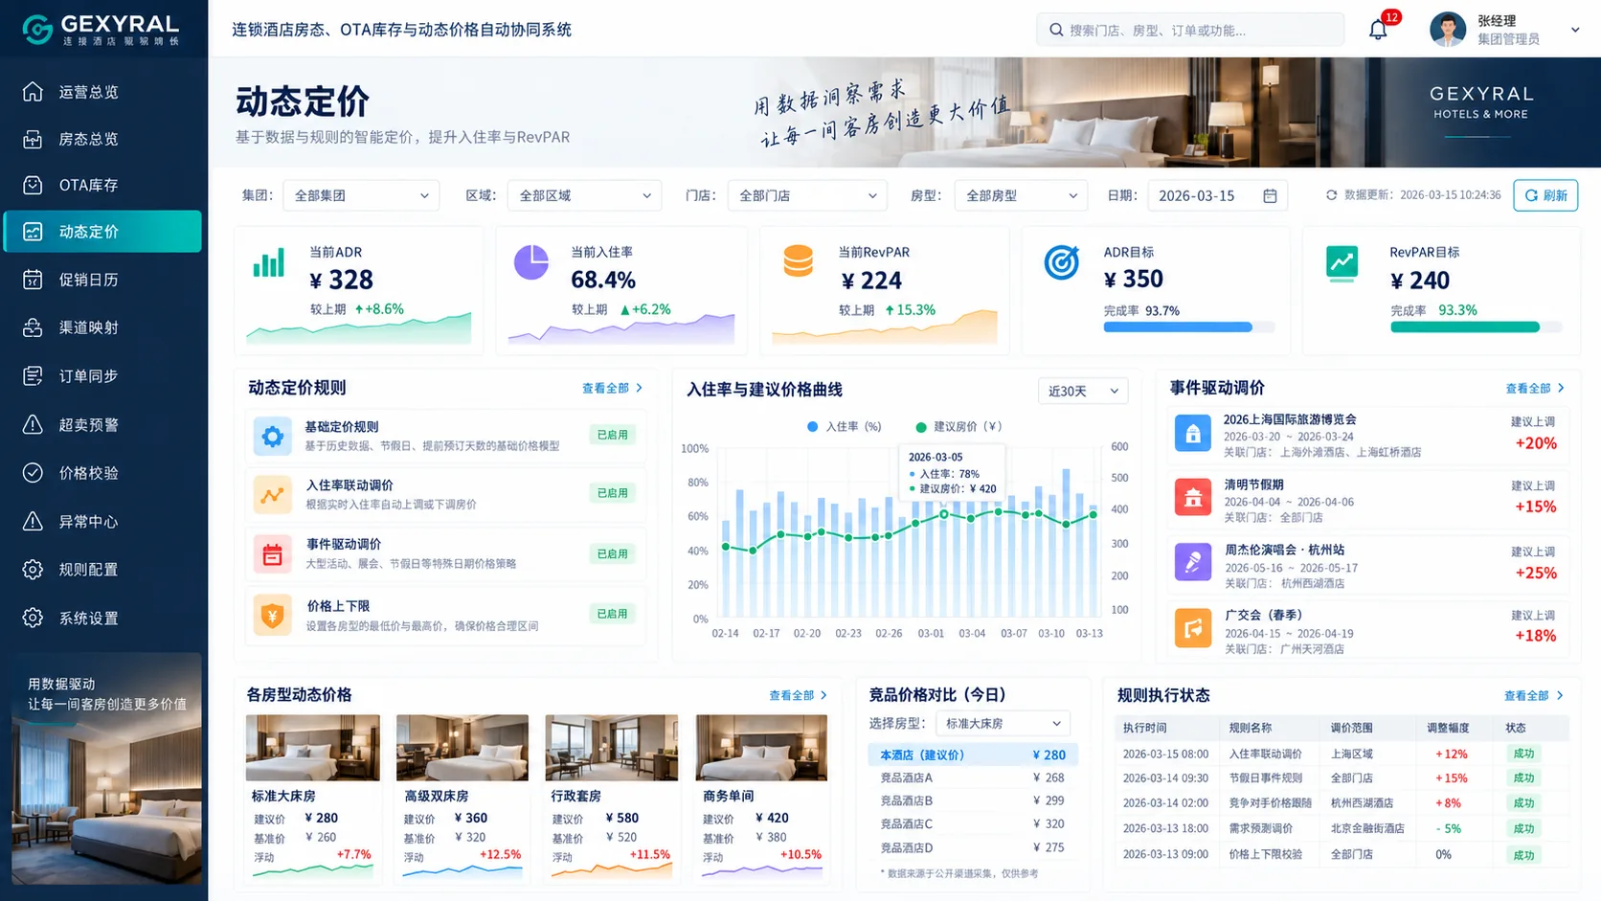Image resolution: width=1601 pixels, height=901 pixels.
Task: Click the microphone icon for 周杰伦演唱会
Action: (1193, 562)
